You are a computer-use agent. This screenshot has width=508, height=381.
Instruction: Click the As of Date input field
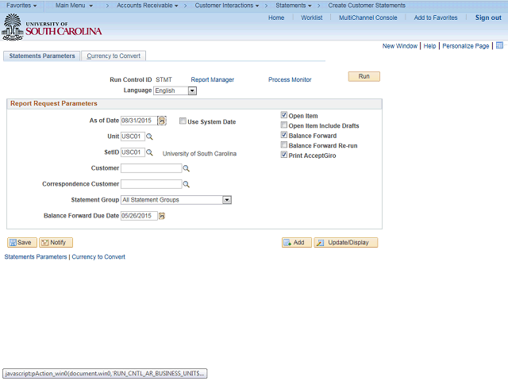(x=139, y=121)
